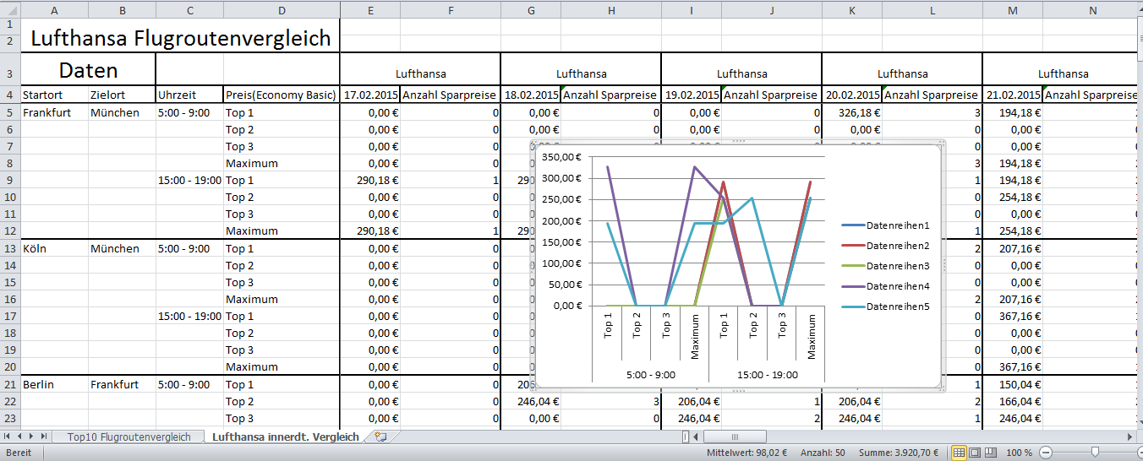Select column M header
This screenshot has height=461, width=1143.
[1012, 10]
